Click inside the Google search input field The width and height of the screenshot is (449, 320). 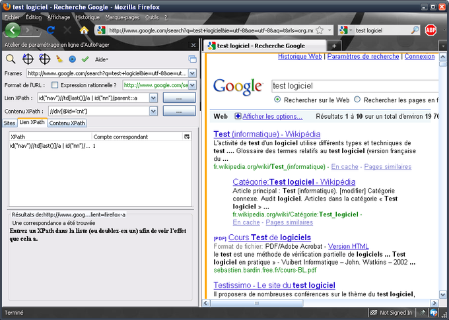pos(355,86)
